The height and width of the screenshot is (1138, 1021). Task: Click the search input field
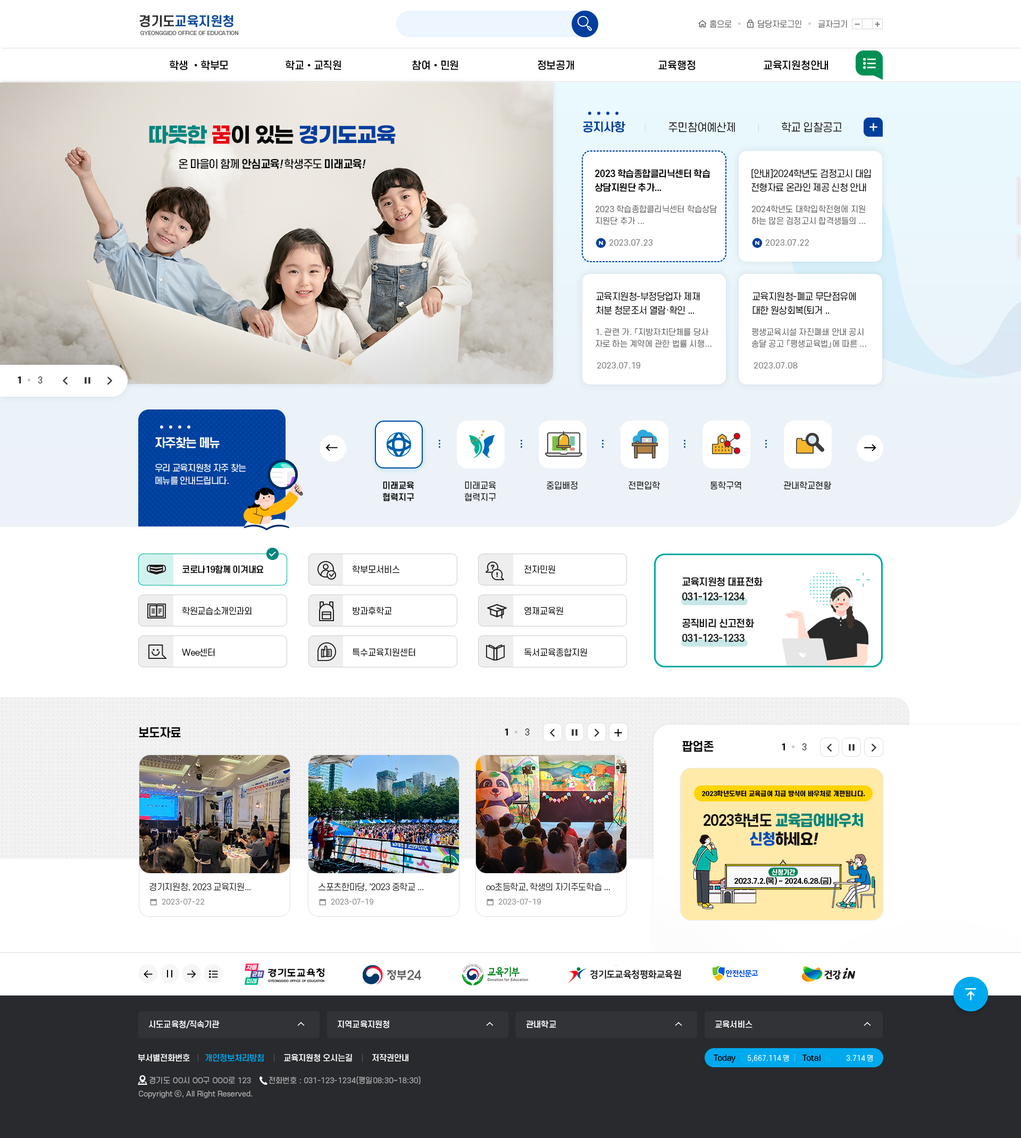pos(483,24)
